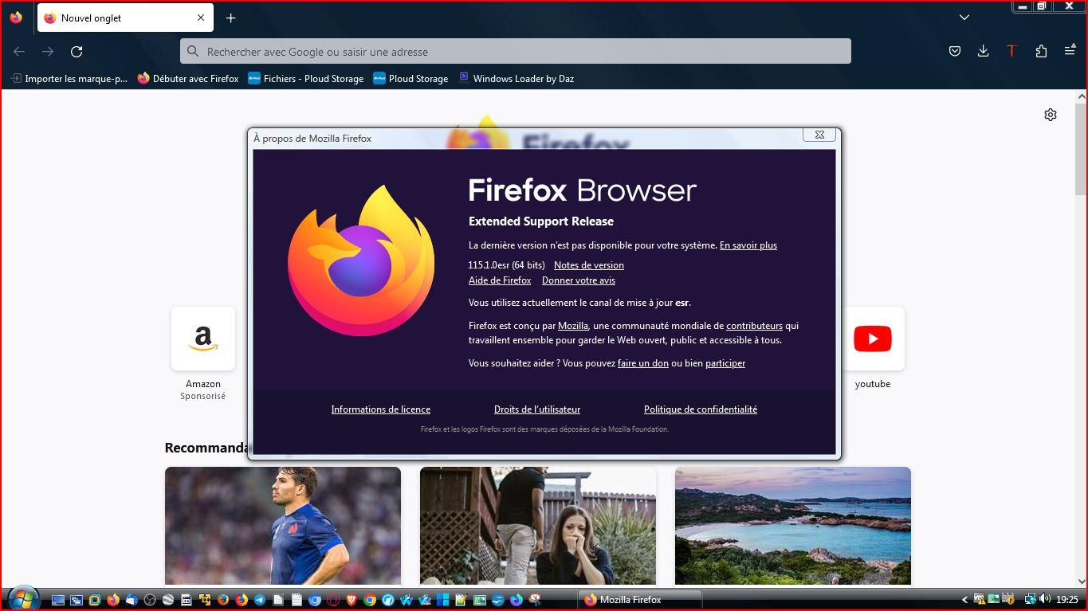
Task: Click the page vertical scrollbar thumb
Action: [1081, 147]
